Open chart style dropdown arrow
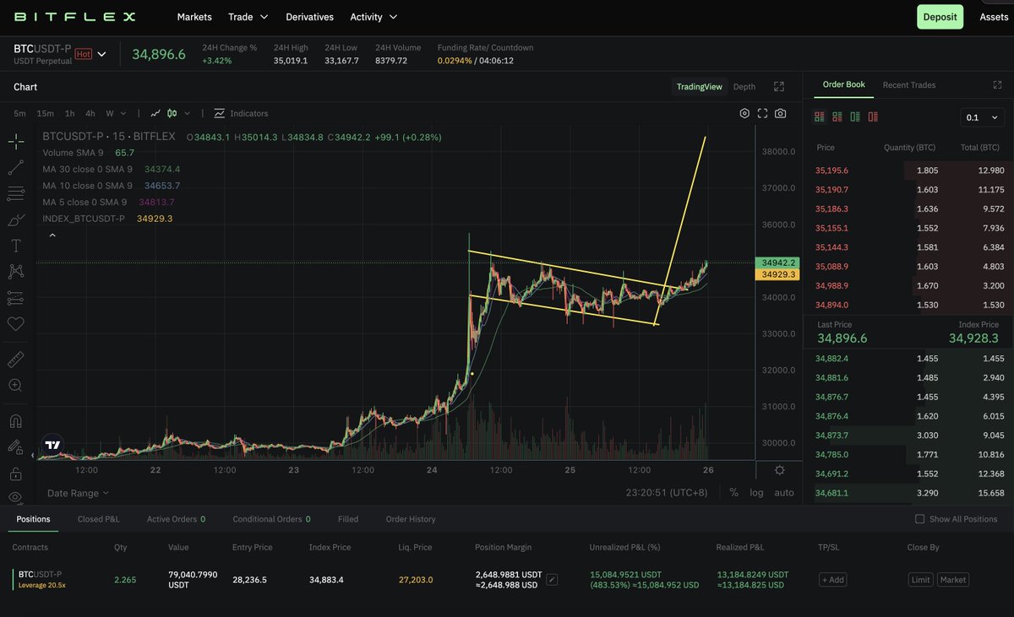The width and height of the screenshot is (1014, 617). tap(188, 113)
